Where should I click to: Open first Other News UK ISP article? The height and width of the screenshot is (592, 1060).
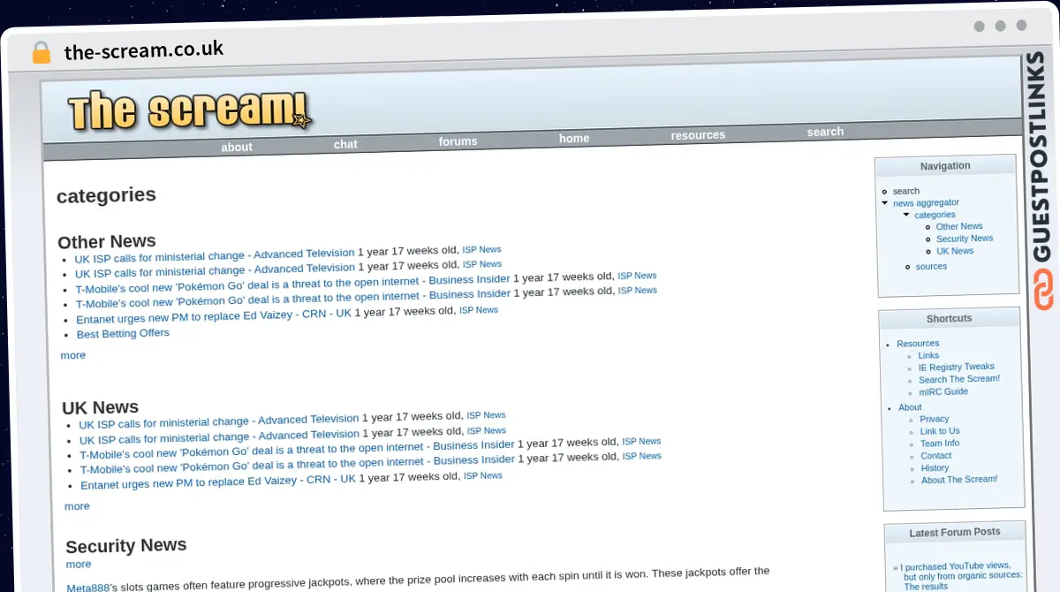click(215, 256)
